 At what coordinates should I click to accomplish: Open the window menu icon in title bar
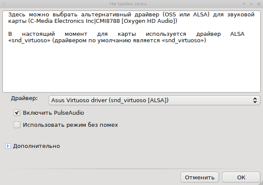pos(5,4)
